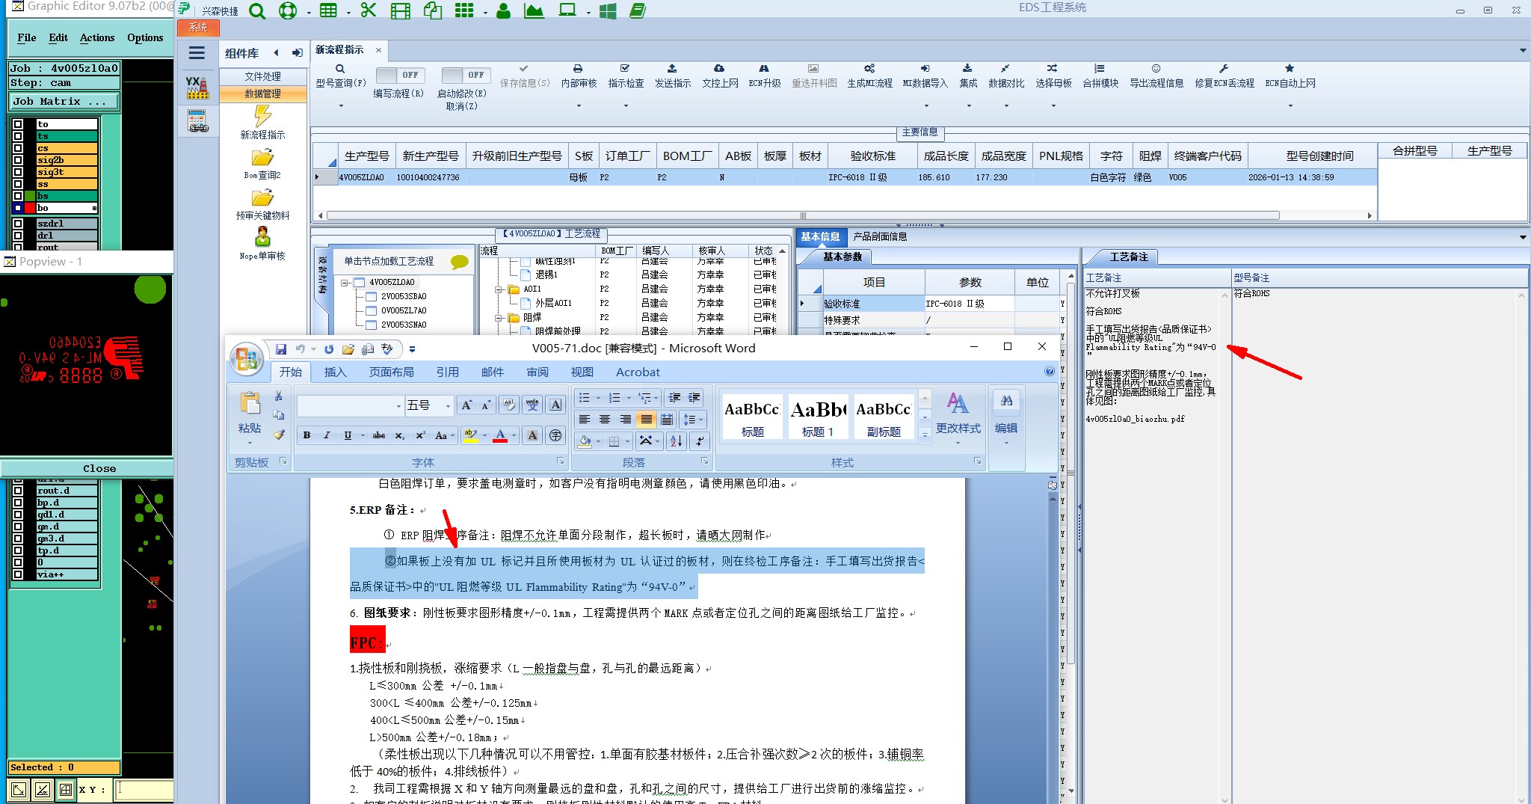The height and width of the screenshot is (804, 1531).
Task: Expand the styles gallery More arrow
Action: click(925, 435)
